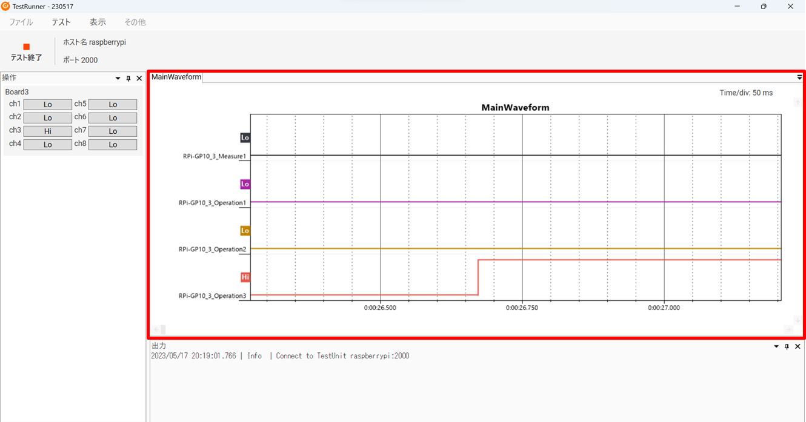The image size is (806, 422).
Task: Click the black Lo badge for Measure1
Action: coord(245,138)
